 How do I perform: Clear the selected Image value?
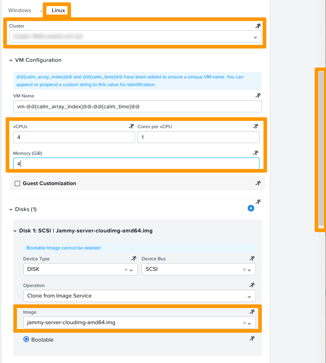(x=245, y=323)
